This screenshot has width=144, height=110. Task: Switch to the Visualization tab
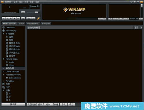[33, 24]
